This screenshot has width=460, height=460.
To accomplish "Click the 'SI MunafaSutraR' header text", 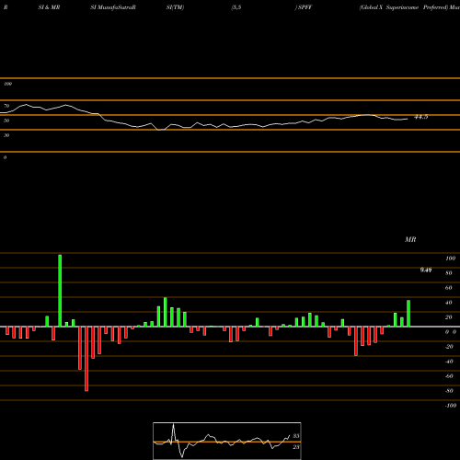I will click(113, 7).
